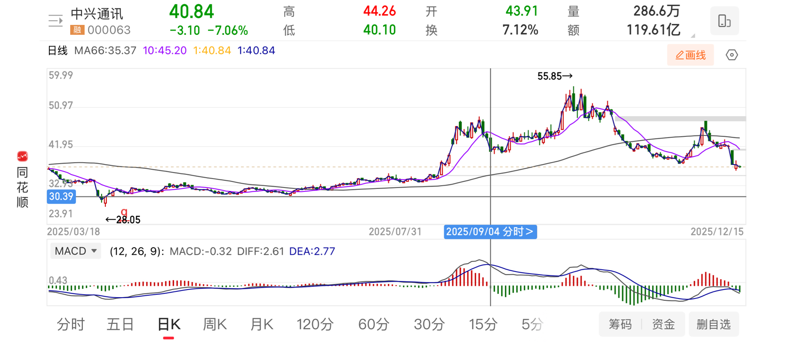Click the DEA:2.77 value
This screenshot has height=361, width=786.
pyautogui.click(x=312, y=251)
